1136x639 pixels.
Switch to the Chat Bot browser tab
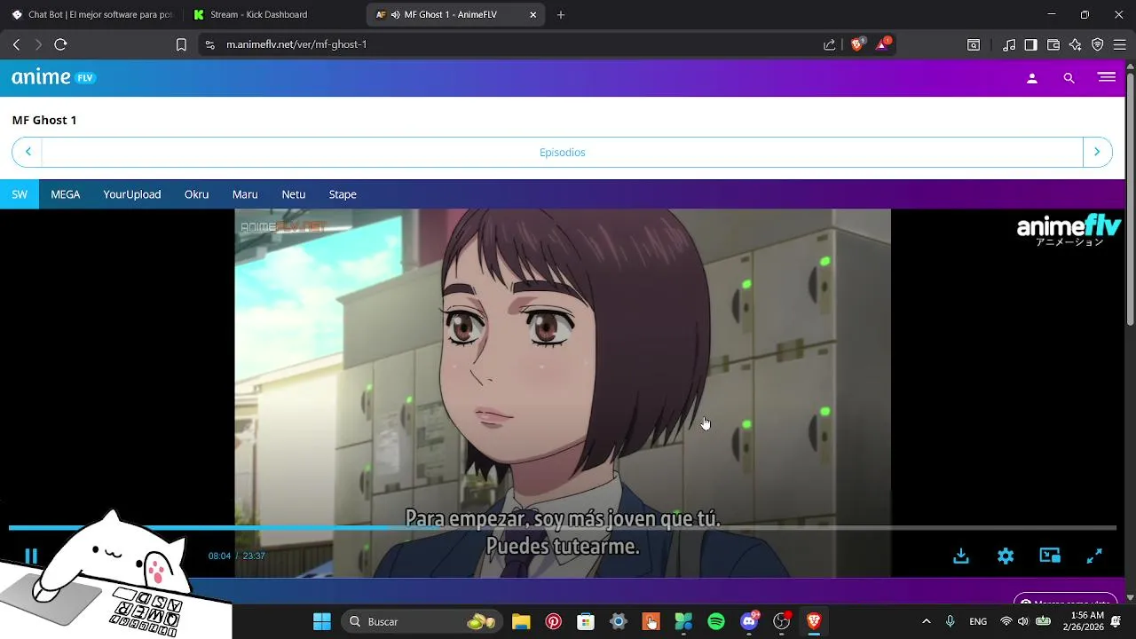91,14
